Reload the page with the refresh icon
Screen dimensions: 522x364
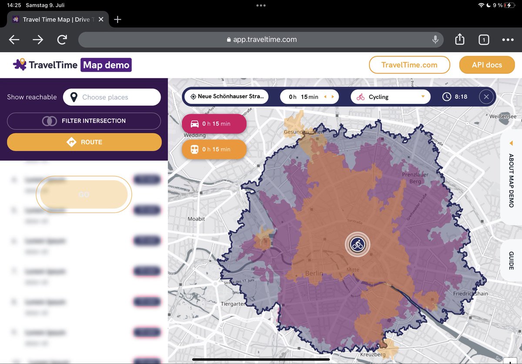62,40
